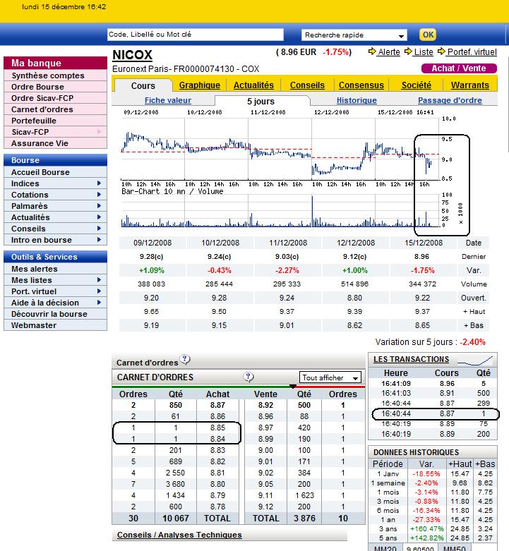Click the +160.47% 3 ans variation
Screen dimensions: 509x551
point(426,528)
